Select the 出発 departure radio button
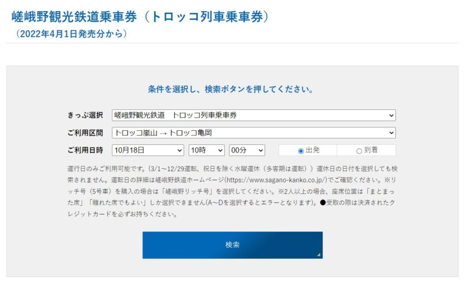 point(301,151)
